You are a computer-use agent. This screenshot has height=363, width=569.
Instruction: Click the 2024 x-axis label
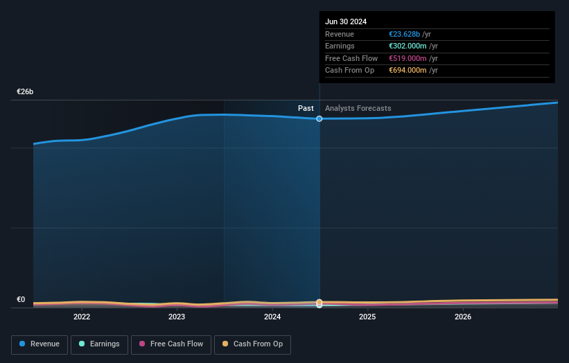pyautogui.click(x=272, y=317)
